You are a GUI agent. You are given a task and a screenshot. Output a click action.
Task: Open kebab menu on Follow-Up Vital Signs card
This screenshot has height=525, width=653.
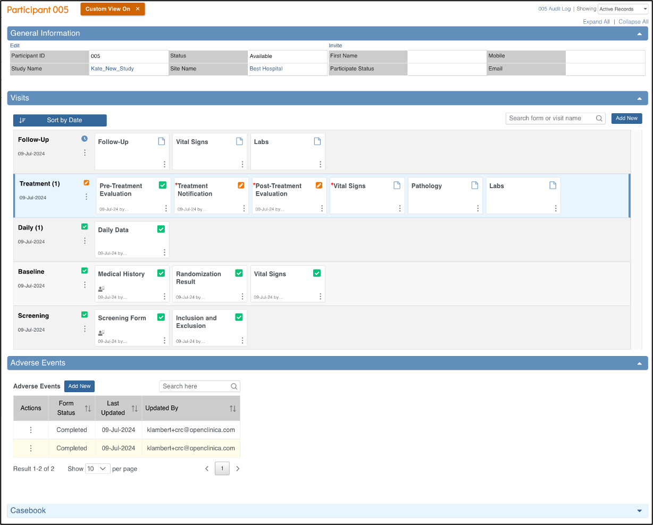pos(242,164)
